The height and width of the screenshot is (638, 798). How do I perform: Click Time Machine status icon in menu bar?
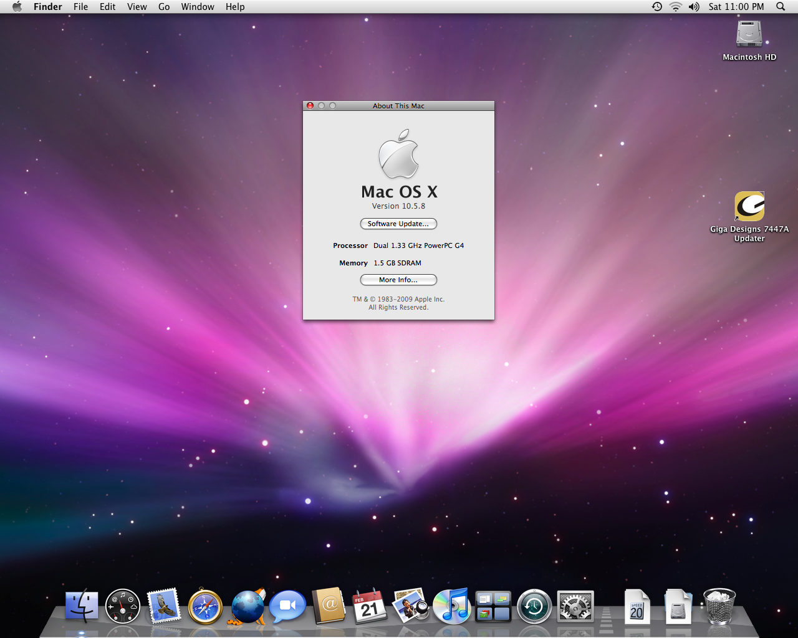click(x=657, y=6)
